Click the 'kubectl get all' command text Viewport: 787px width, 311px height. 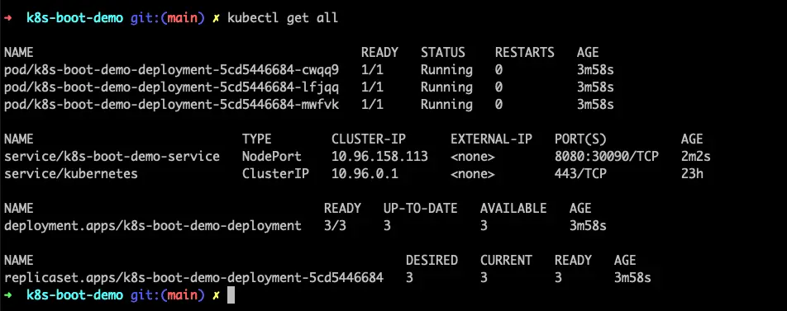(x=283, y=18)
